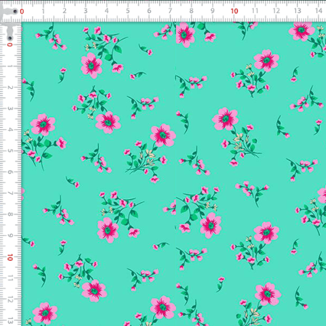Click the number 11 on top ruler

pyautogui.click(x=255, y=10)
